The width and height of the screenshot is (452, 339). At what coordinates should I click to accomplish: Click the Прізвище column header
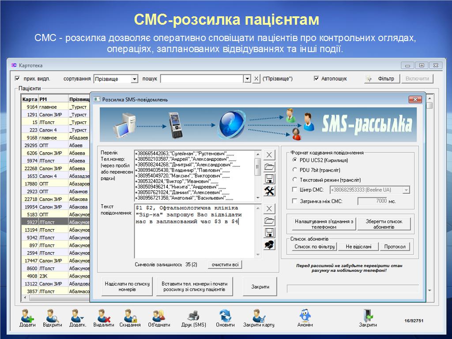click(x=79, y=99)
